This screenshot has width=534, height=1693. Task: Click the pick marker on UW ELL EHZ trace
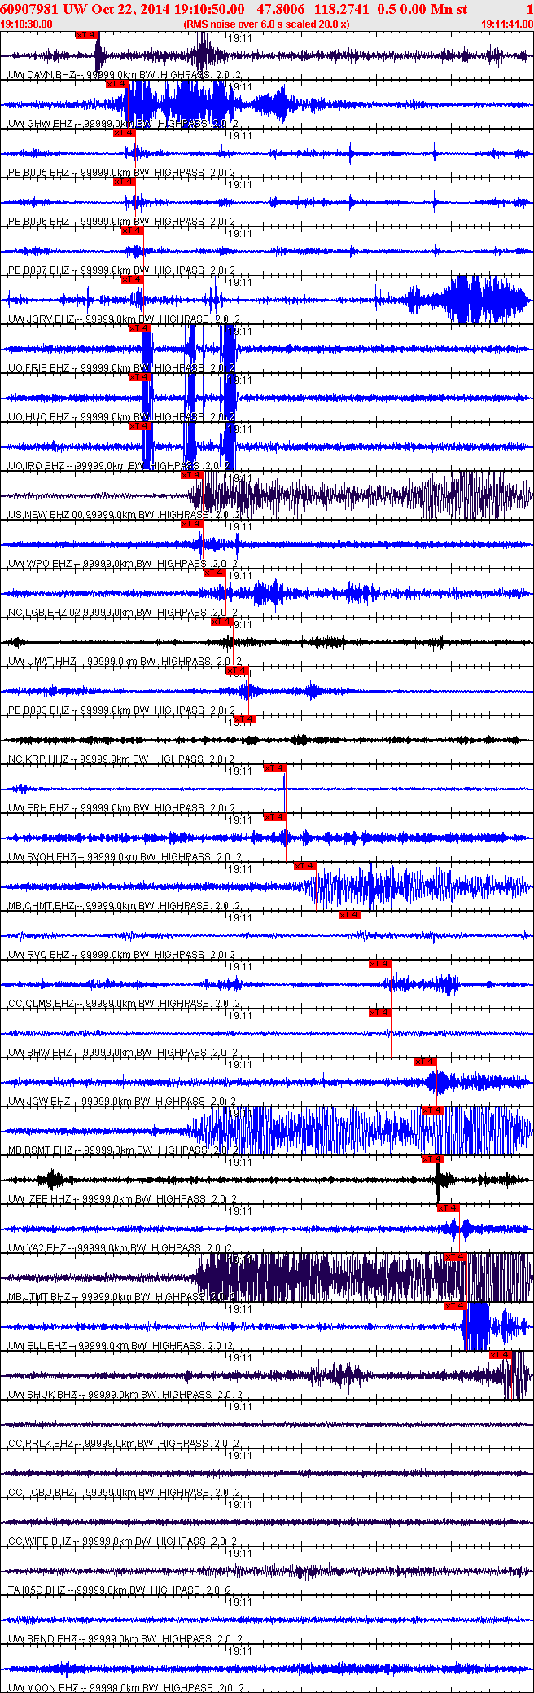pyautogui.click(x=455, y=1306)
